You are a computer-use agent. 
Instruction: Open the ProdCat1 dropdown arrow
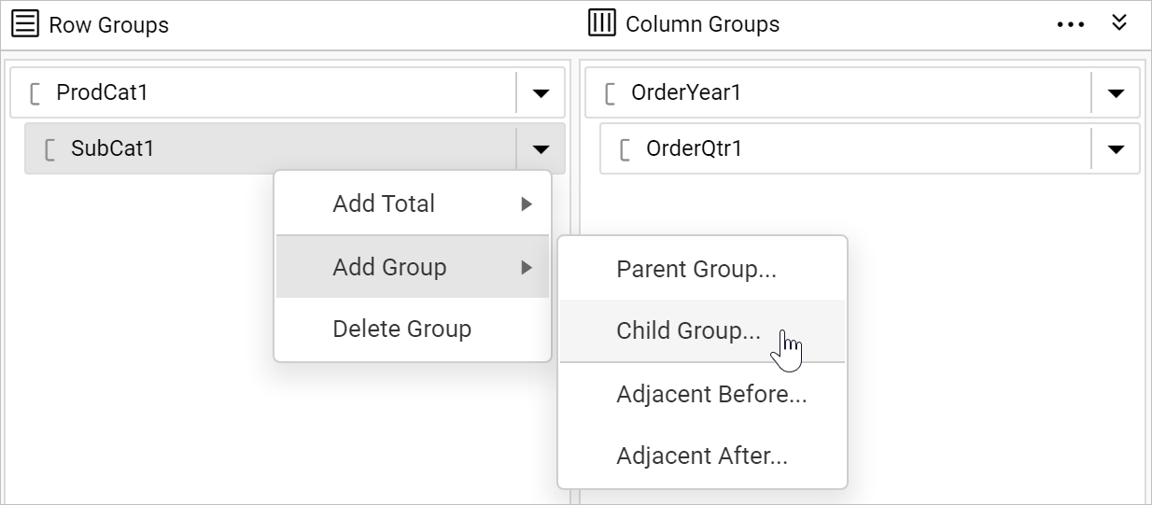(x=541, y=93)
